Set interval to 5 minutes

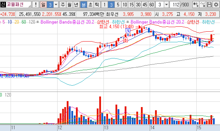coord(118,5)
